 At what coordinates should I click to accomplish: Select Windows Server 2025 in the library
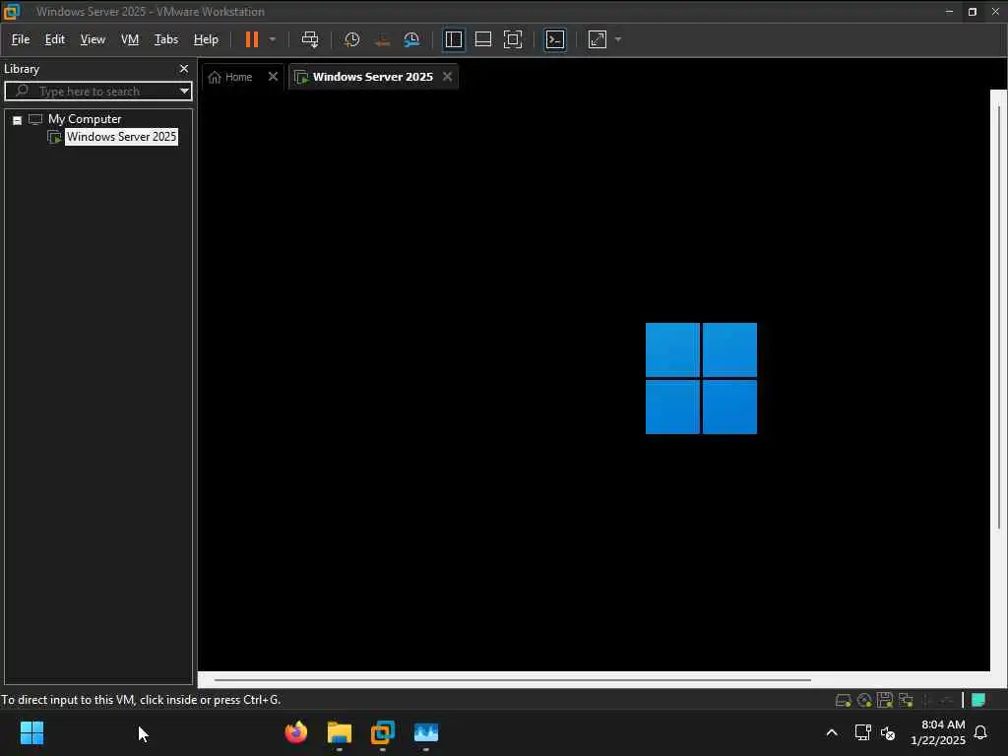click(x=121, y=137)
